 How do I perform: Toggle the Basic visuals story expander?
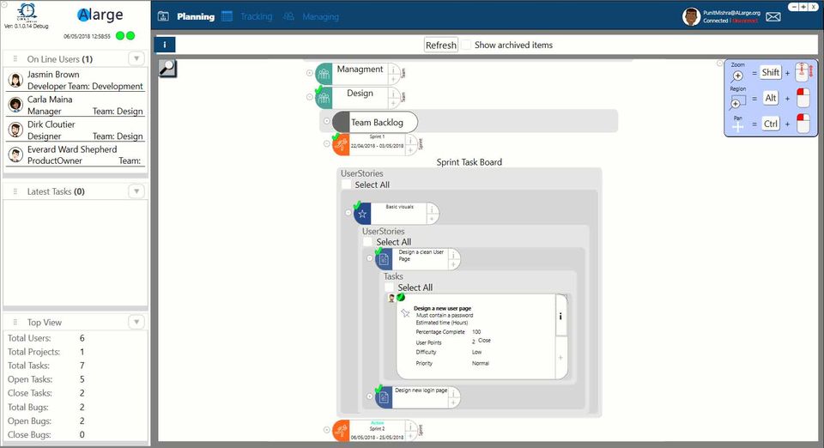point(348,213)
